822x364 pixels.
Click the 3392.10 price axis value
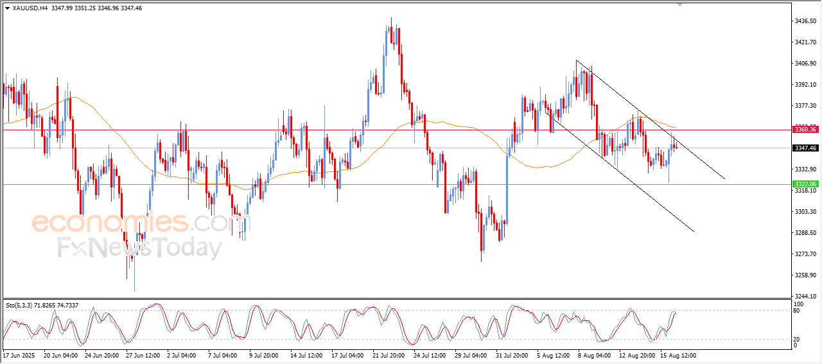805,85
